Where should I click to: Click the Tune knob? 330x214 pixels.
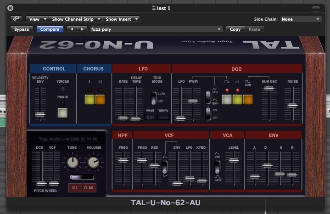pos(73,163)
